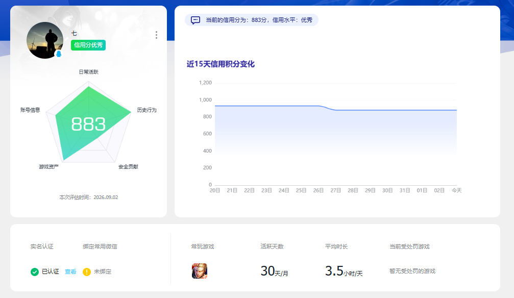Click the 当前受处罚游戏 heading
Screen dimensions: 514x298
409,246
